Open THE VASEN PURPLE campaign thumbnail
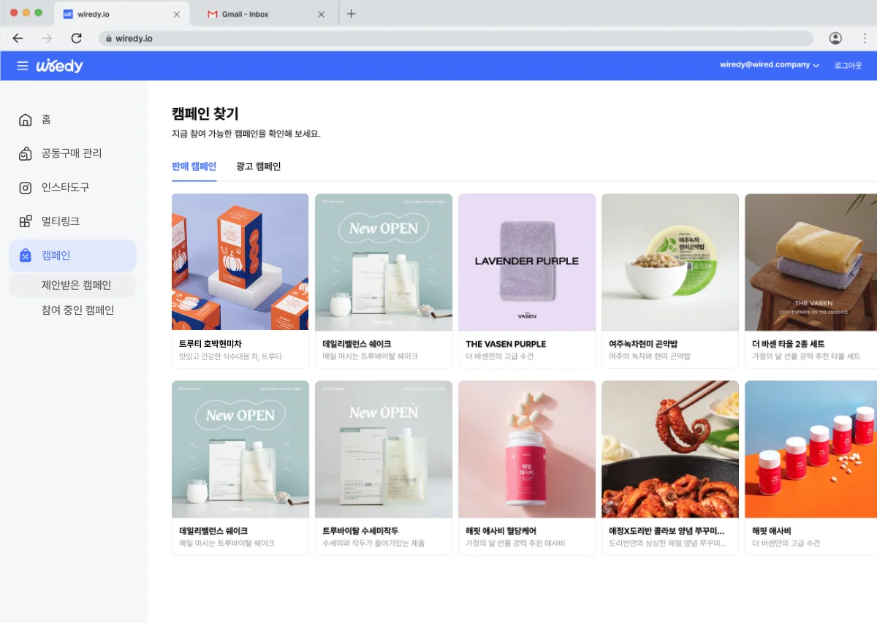Viewport: 877px width, 623px height. [526, 262]
